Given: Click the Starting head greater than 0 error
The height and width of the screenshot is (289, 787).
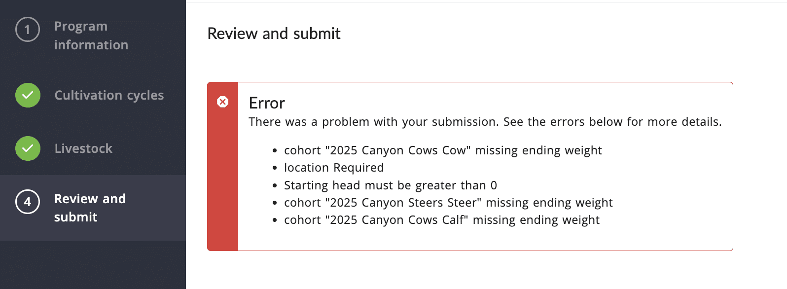Looking at the screenshot, I should [x=391, y=185].
